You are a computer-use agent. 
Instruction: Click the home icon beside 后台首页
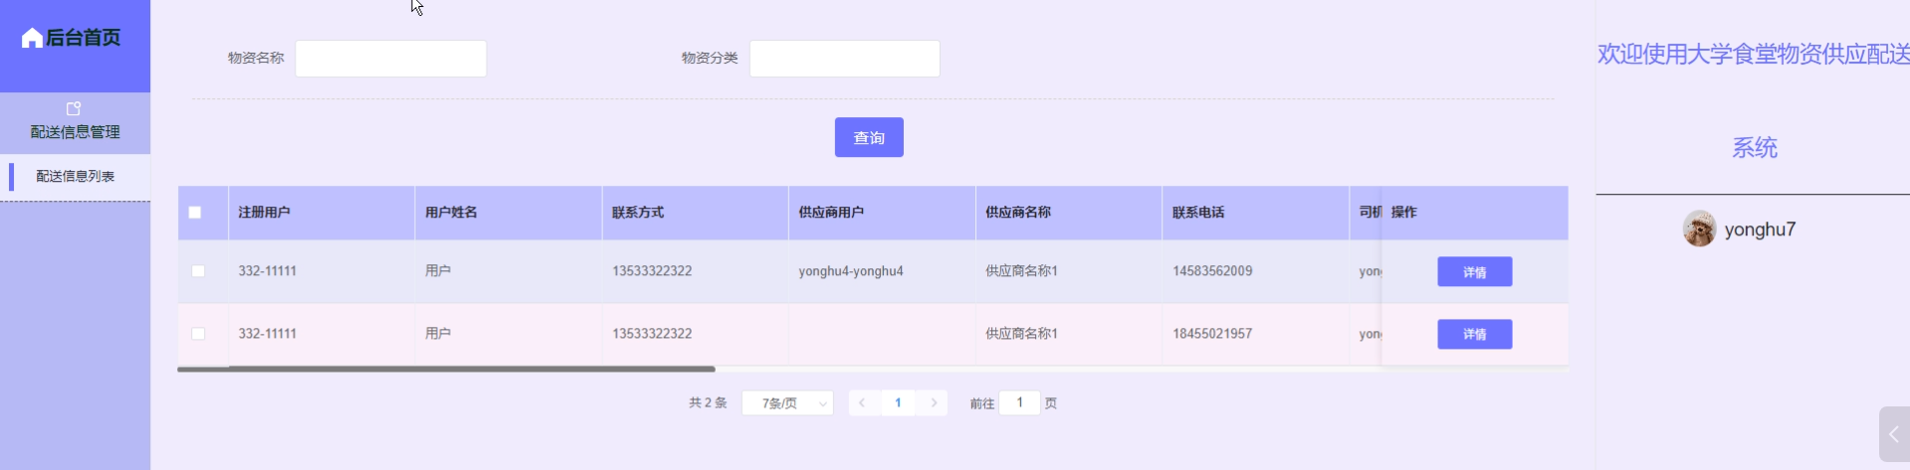[x=32, y=38]
